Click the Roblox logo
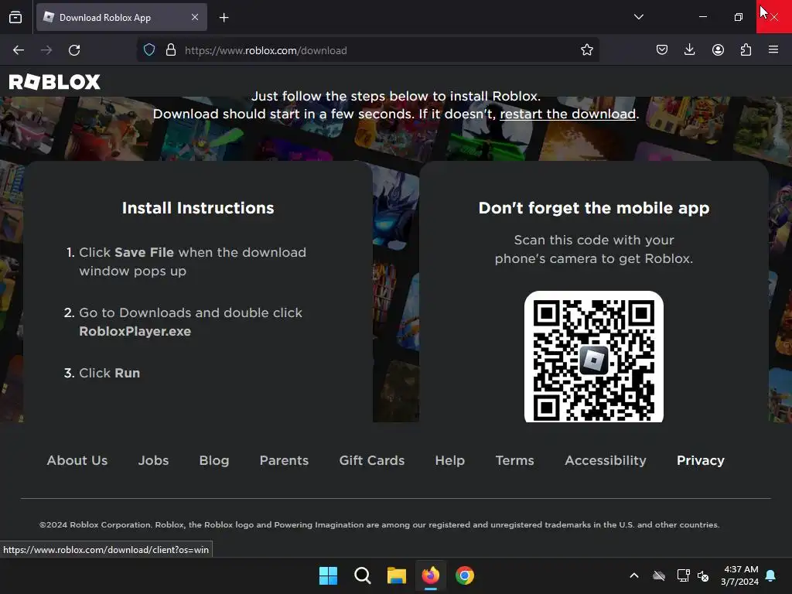Viewport: 792px width, 594px height. click(x=55, y=82)
